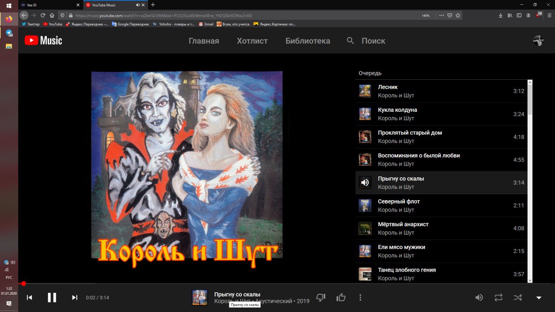Open the Главная tab

pyautogui.click(x=204, y=41)
